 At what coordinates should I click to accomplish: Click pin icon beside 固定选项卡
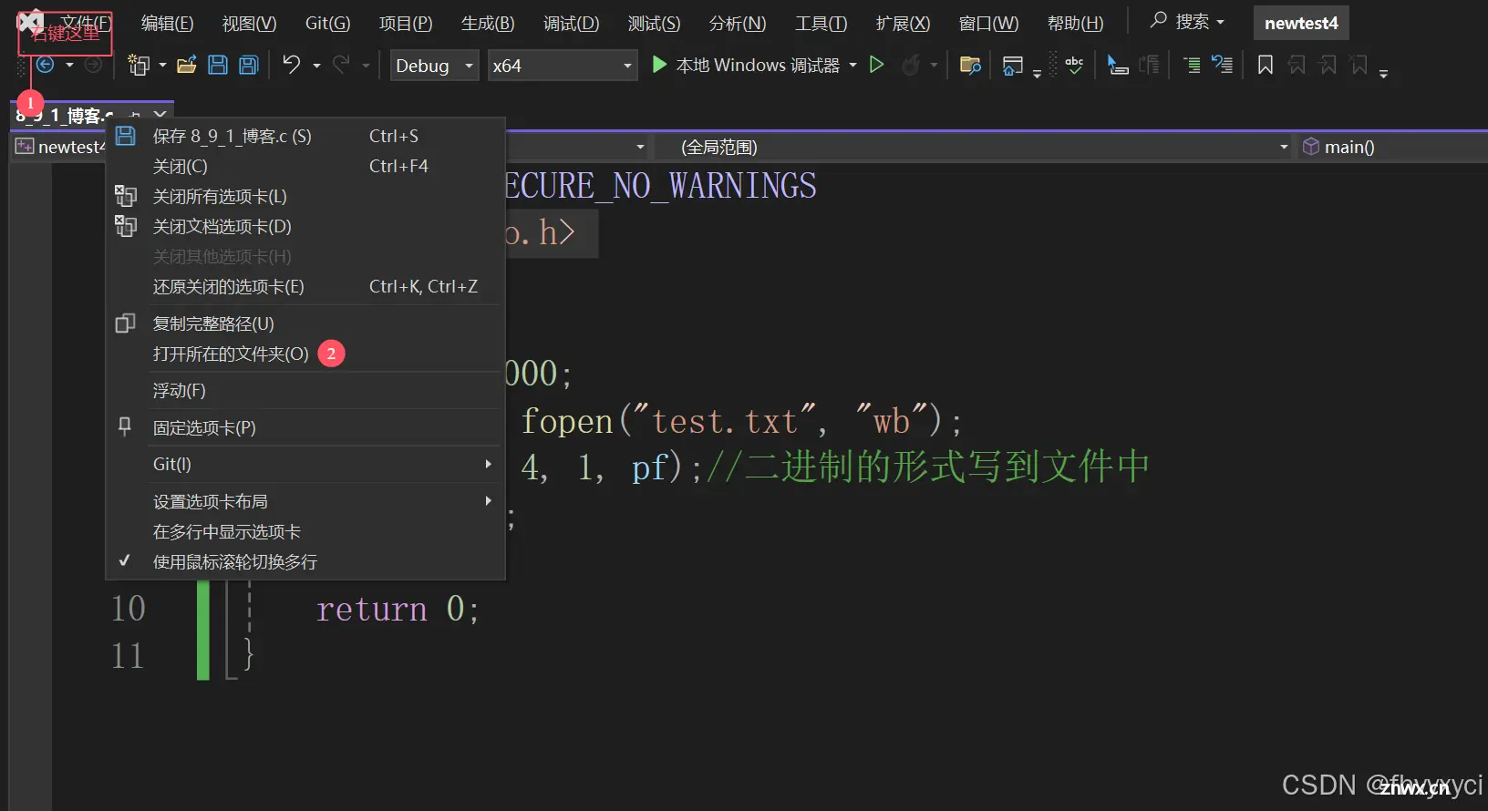pyautogui.click(x=125, y=426)
